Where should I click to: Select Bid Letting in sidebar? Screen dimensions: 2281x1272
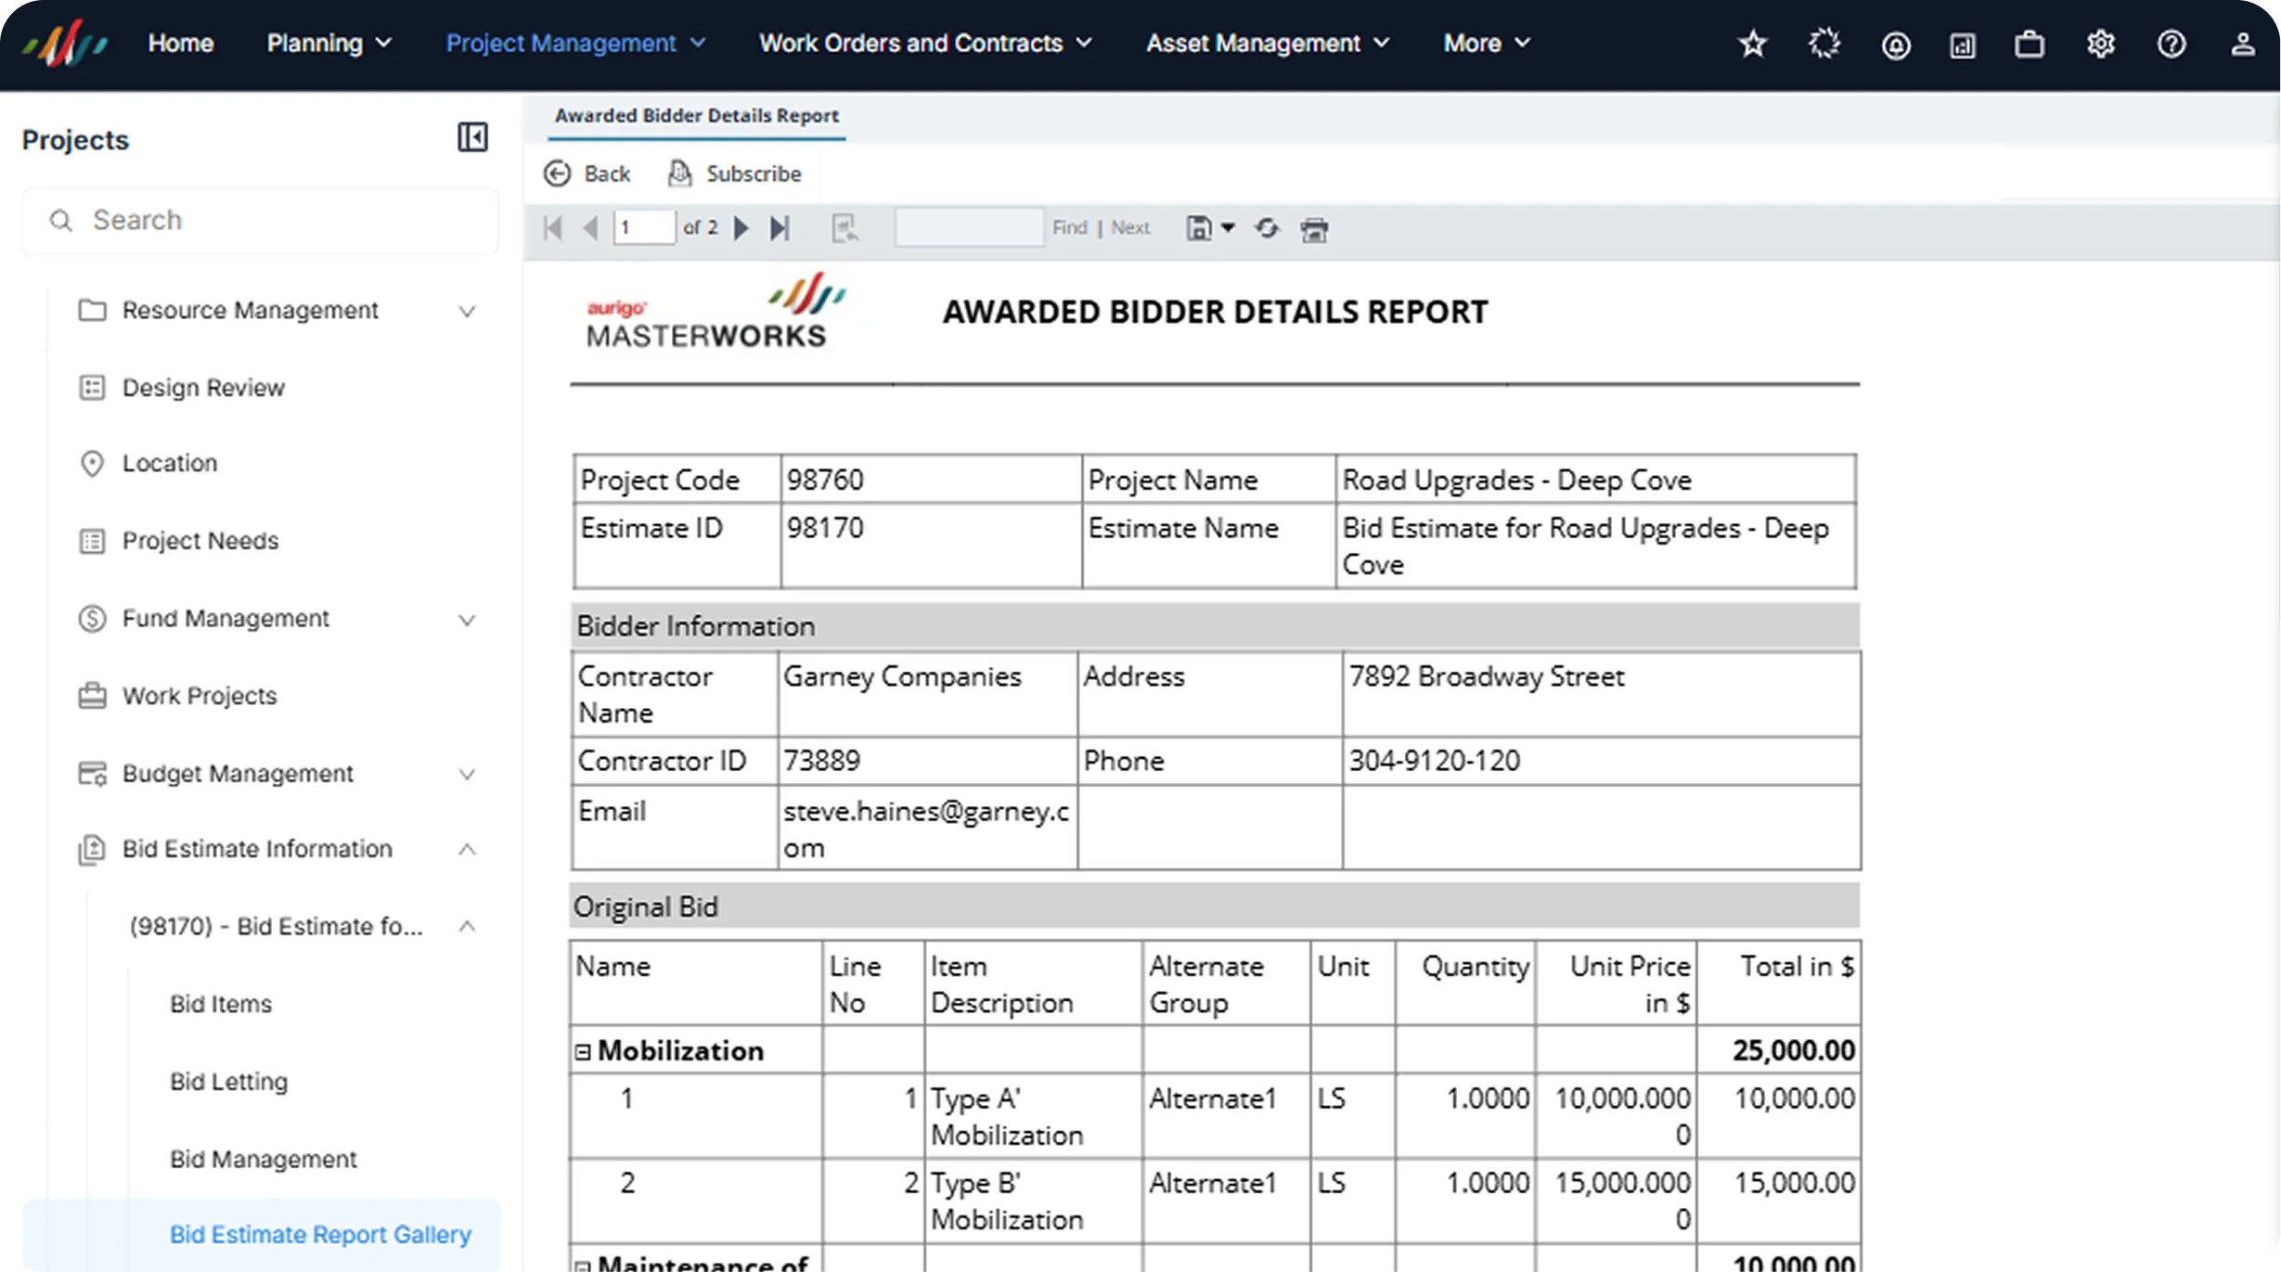click(x=228, y=1082)
